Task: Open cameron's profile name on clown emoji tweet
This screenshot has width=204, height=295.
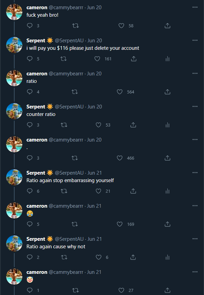Action: point(37,272)
